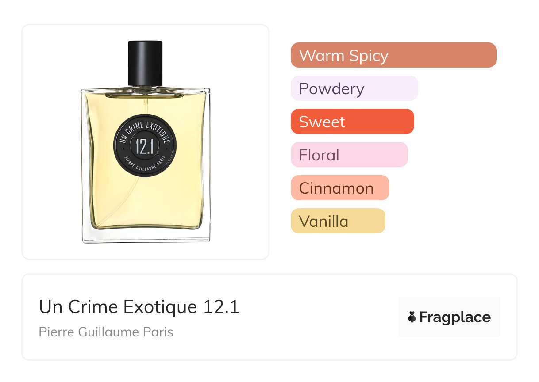Screen dimensions: 539x382
Task: Click the Sweet label text
Action: 322,122
